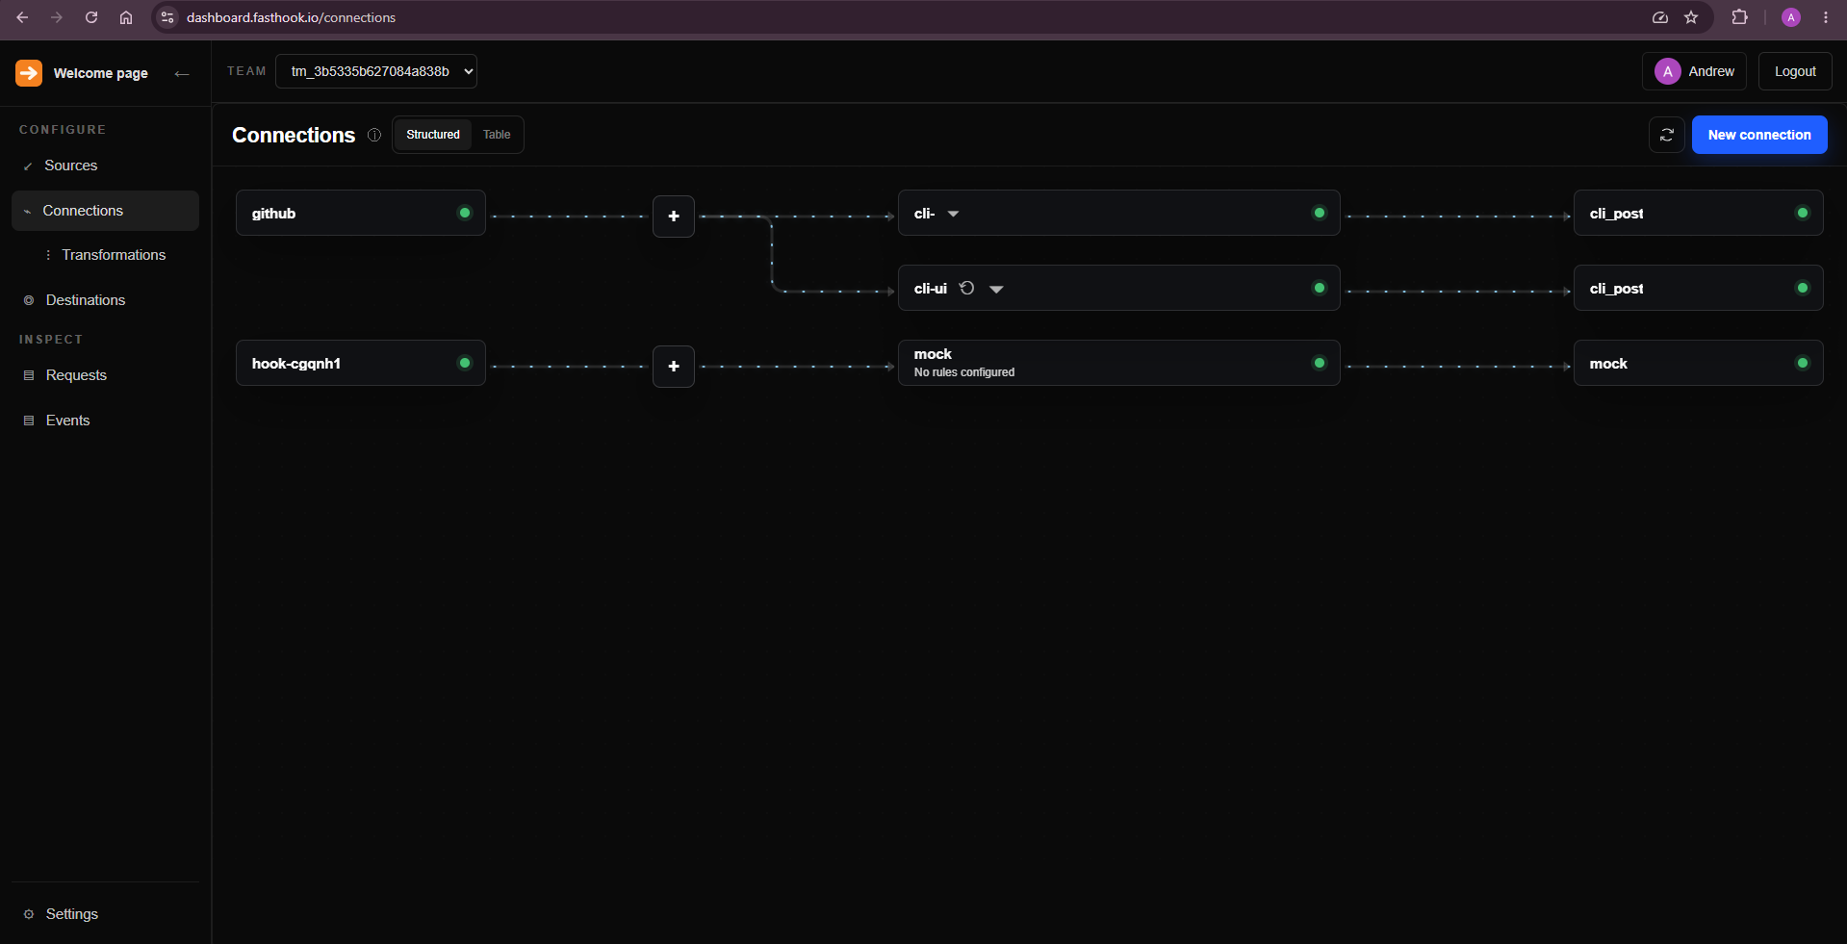Open Transformations in the sidebar

114,255
